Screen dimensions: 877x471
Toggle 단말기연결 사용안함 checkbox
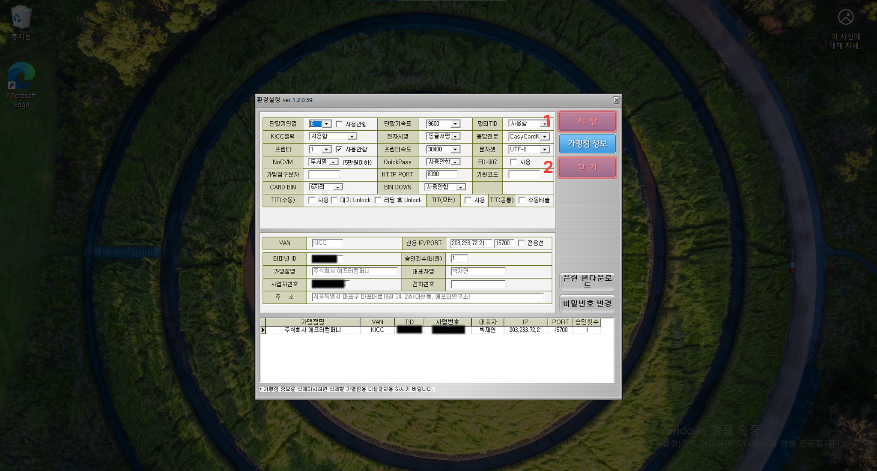click(339, 124)
